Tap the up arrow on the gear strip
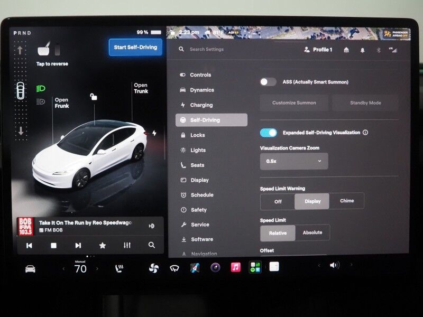 20,50
